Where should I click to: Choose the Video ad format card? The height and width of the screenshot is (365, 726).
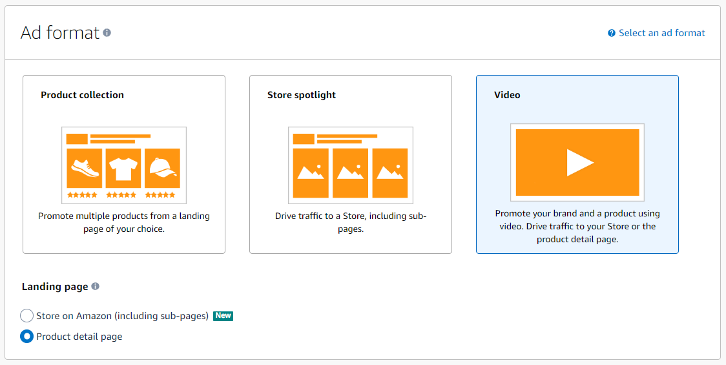click(x=577, y=165)
